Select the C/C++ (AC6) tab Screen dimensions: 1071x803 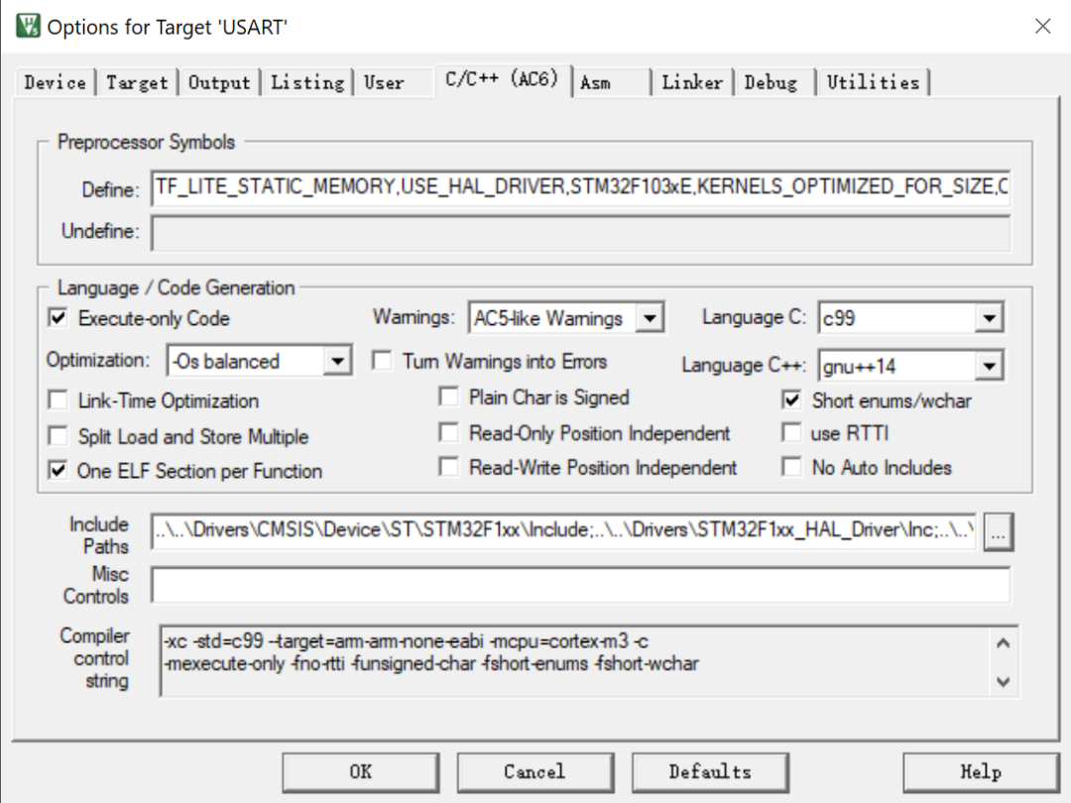(502, 80)
